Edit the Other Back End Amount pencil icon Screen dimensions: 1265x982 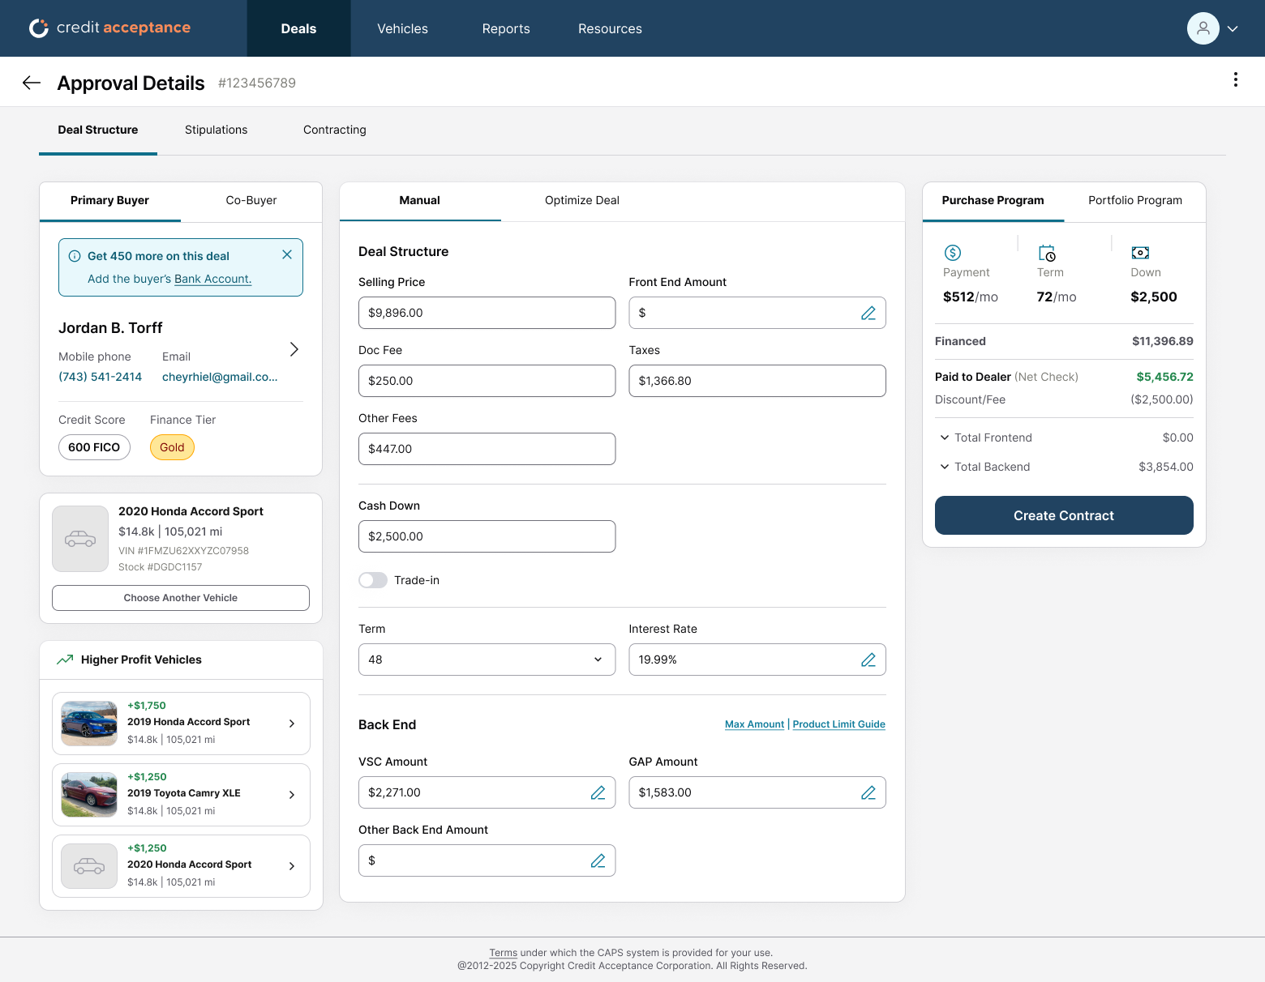click(598, 860)
